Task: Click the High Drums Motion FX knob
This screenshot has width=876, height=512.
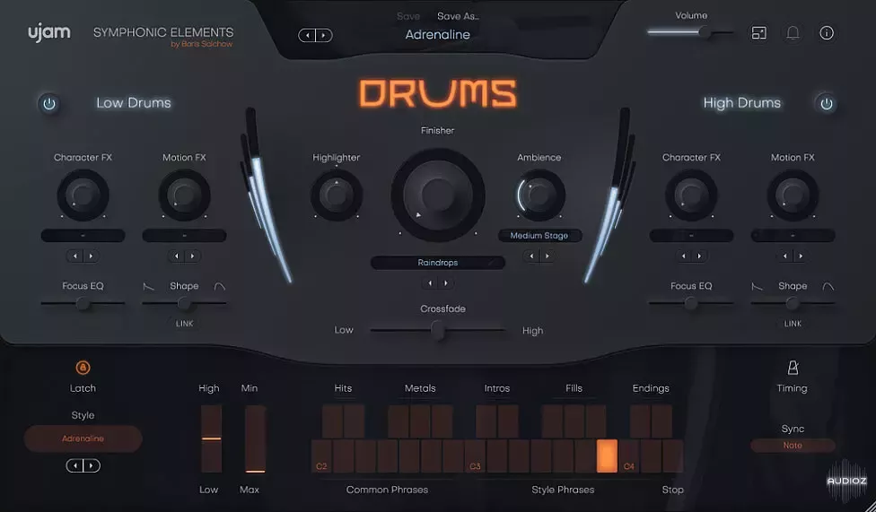Action: tap(793, 195)
